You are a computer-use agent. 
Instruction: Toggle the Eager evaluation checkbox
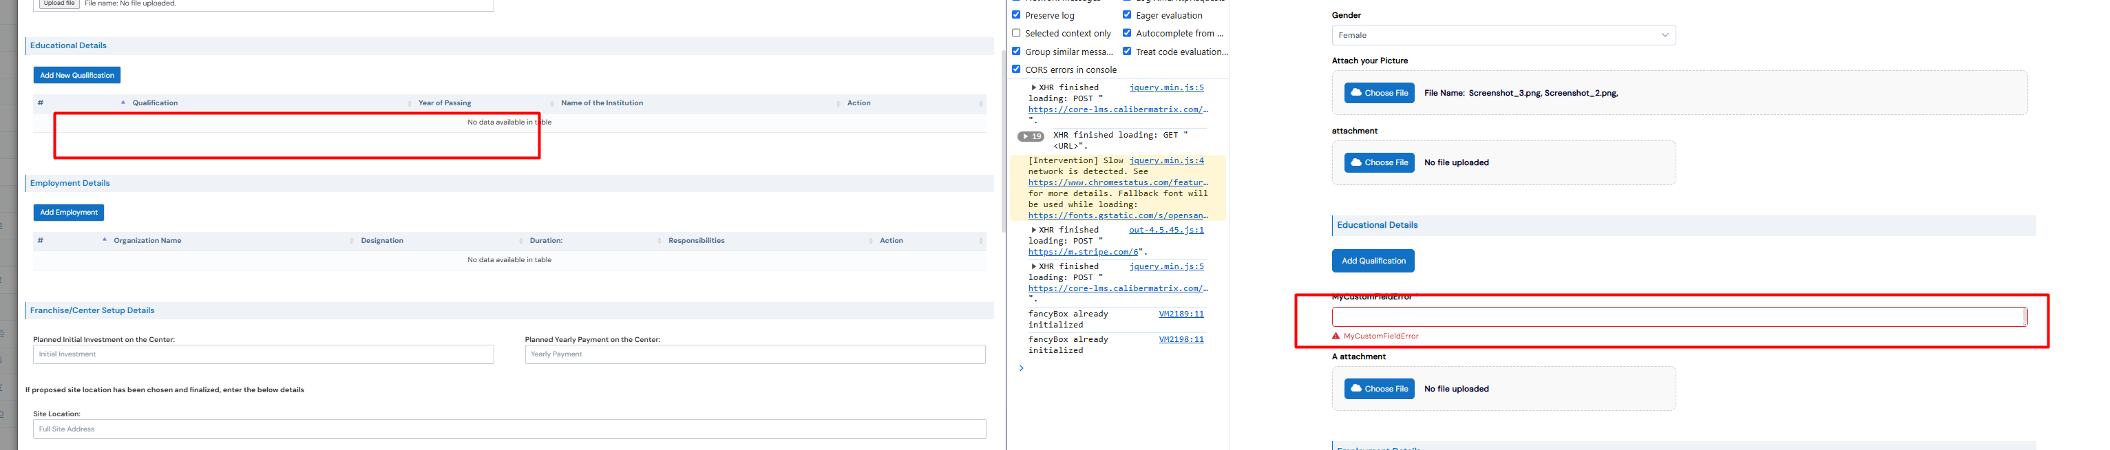[x=1127, y=14]
